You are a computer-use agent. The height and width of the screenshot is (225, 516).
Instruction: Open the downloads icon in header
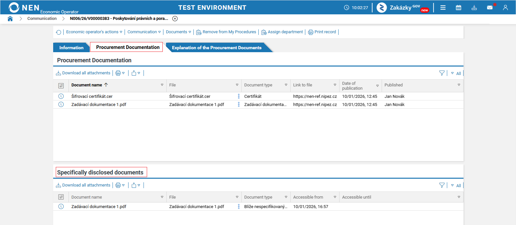click(x=474, y=7)
